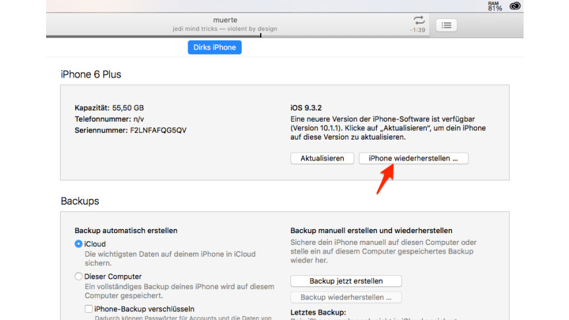Click iPhone wiederherstellen button

point(414,159)
